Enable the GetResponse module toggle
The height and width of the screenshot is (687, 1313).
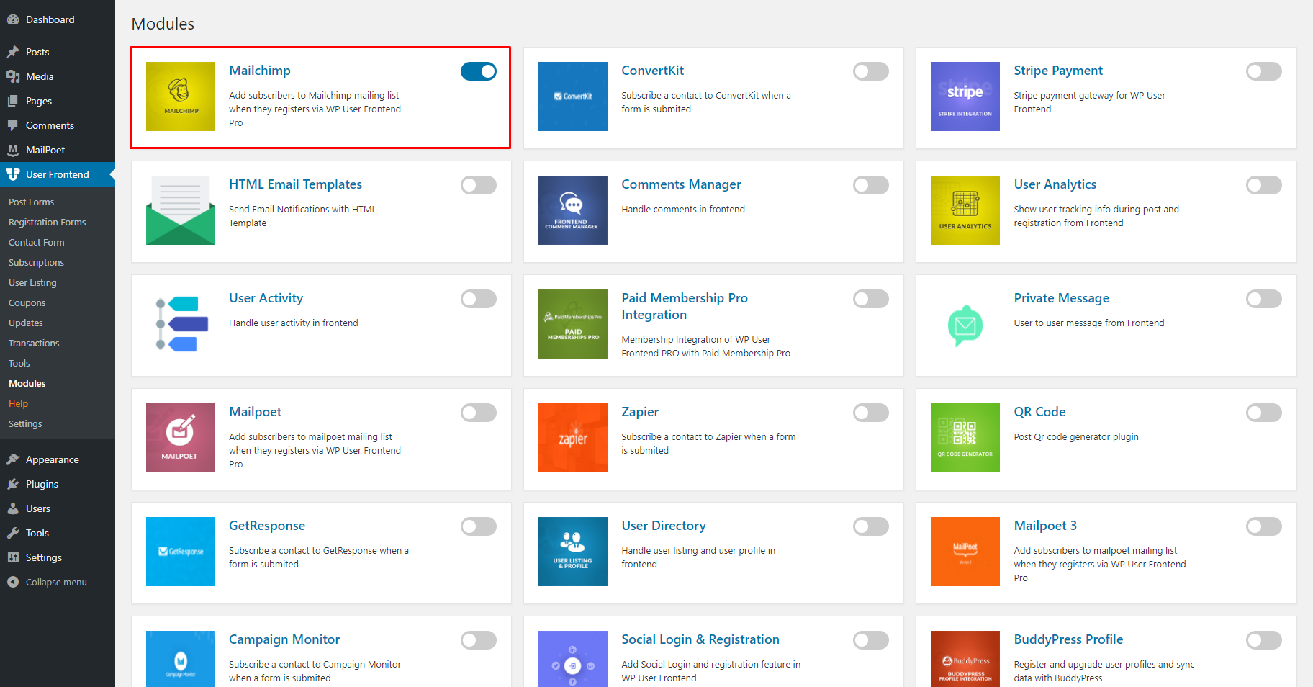(479, 526)
